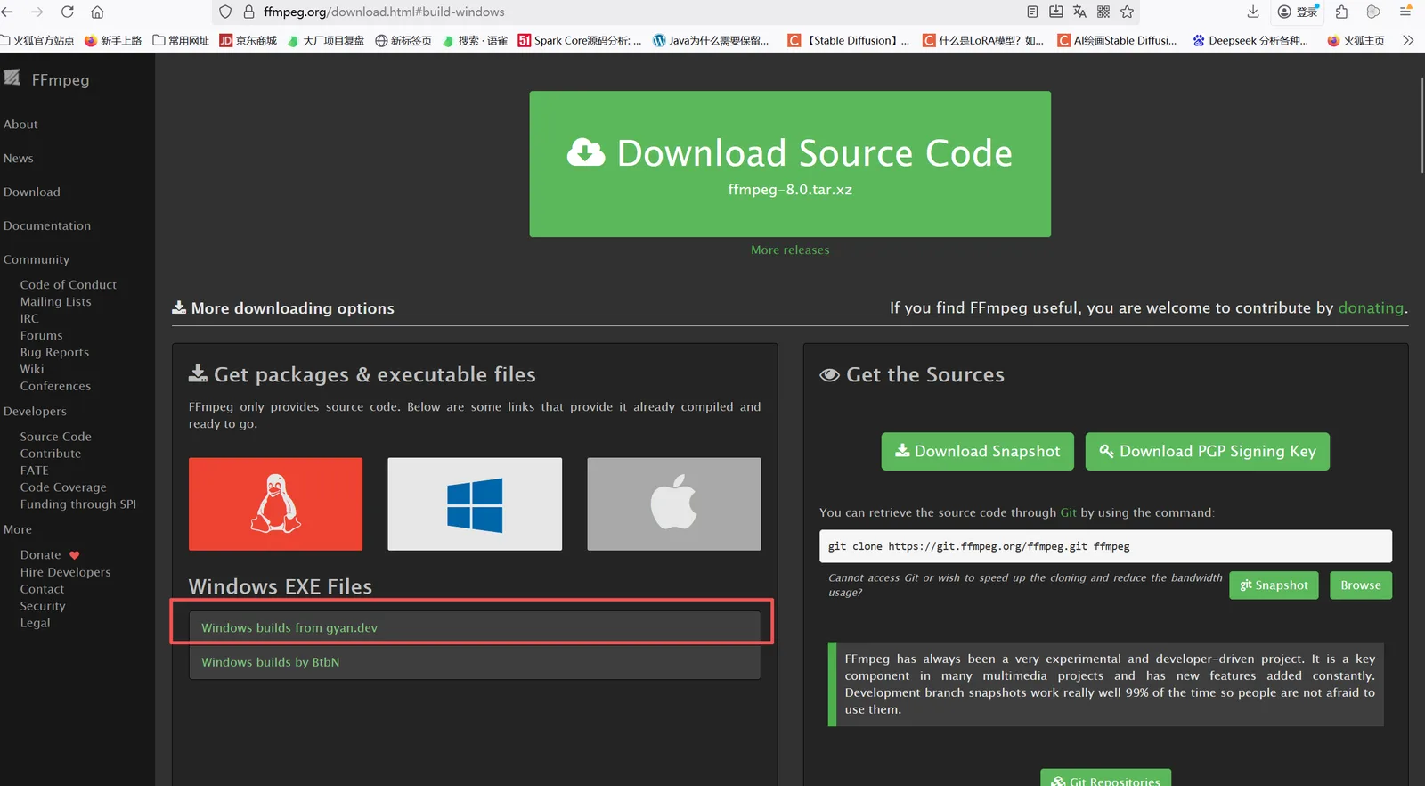Open Source Code sidebar link
The height and width of the screenshot is (786, 1425).
coord(56,437)
